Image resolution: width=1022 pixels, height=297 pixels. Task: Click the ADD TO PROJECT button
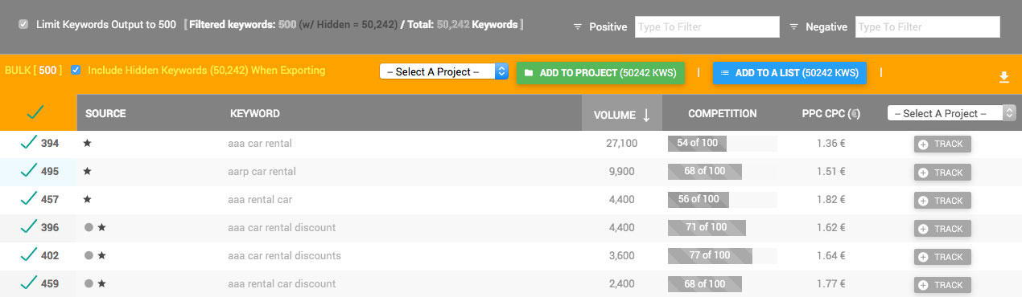tap(600, 72)
